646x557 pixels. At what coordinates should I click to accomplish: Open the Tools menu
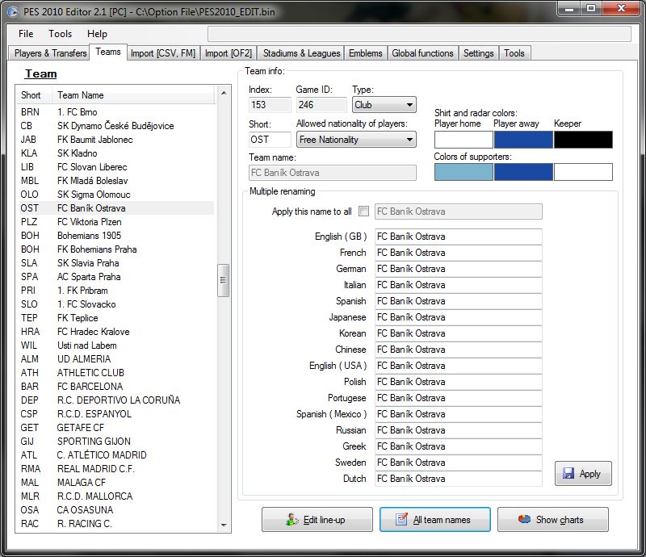[60, 34]
